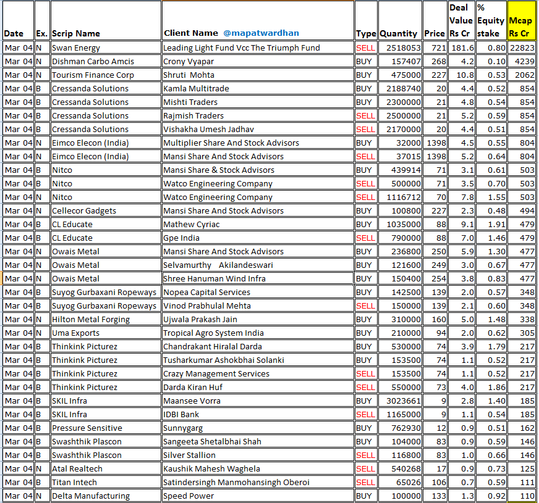Click Mansi Share & Stock Advisors cell
The image size is (539, 503).
coord(258,170)
